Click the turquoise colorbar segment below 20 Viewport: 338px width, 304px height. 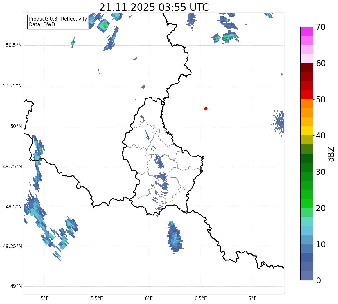tap(307, 221)
